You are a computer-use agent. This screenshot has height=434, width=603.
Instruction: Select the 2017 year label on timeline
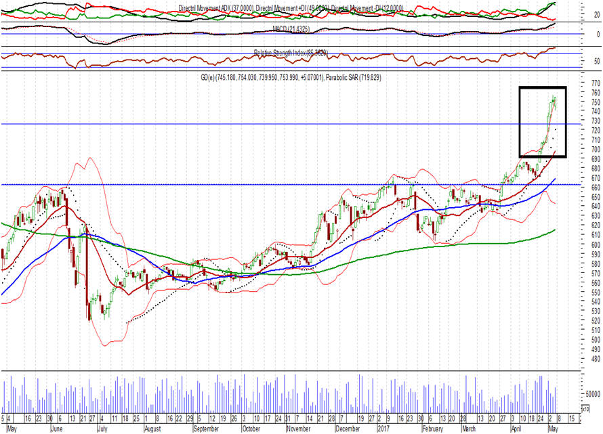[383, 429]
